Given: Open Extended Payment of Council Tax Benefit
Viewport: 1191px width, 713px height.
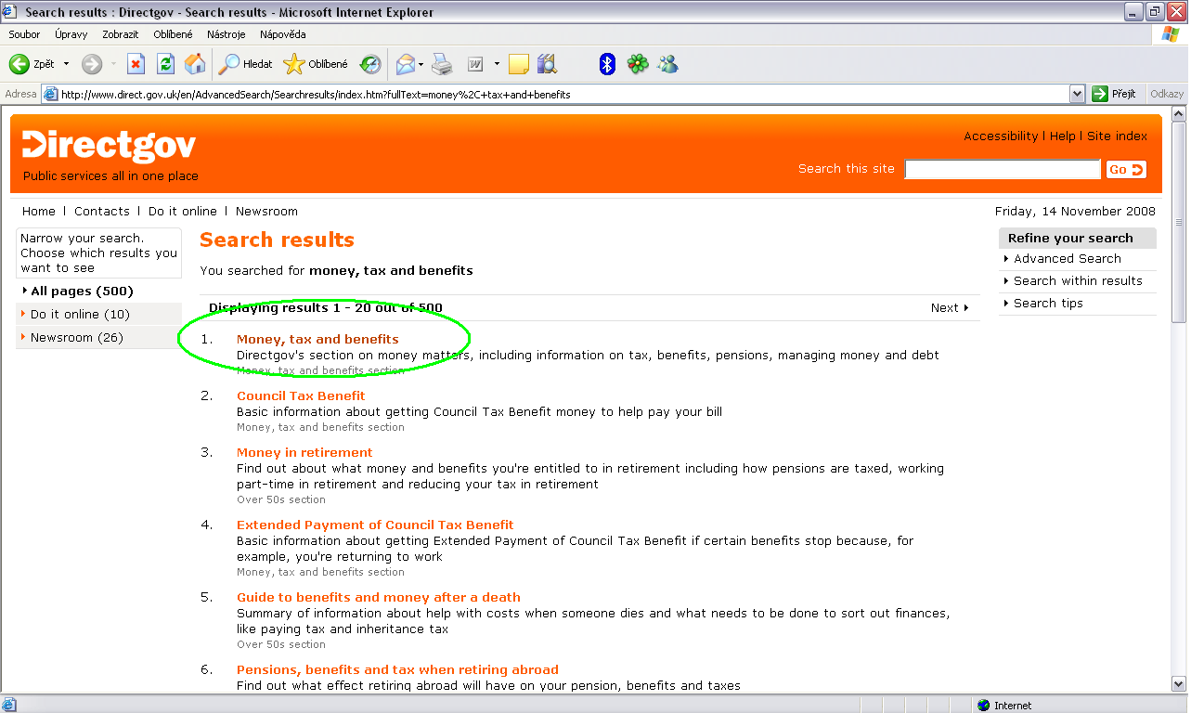Looking at the screenshot, I should (375, 525).
